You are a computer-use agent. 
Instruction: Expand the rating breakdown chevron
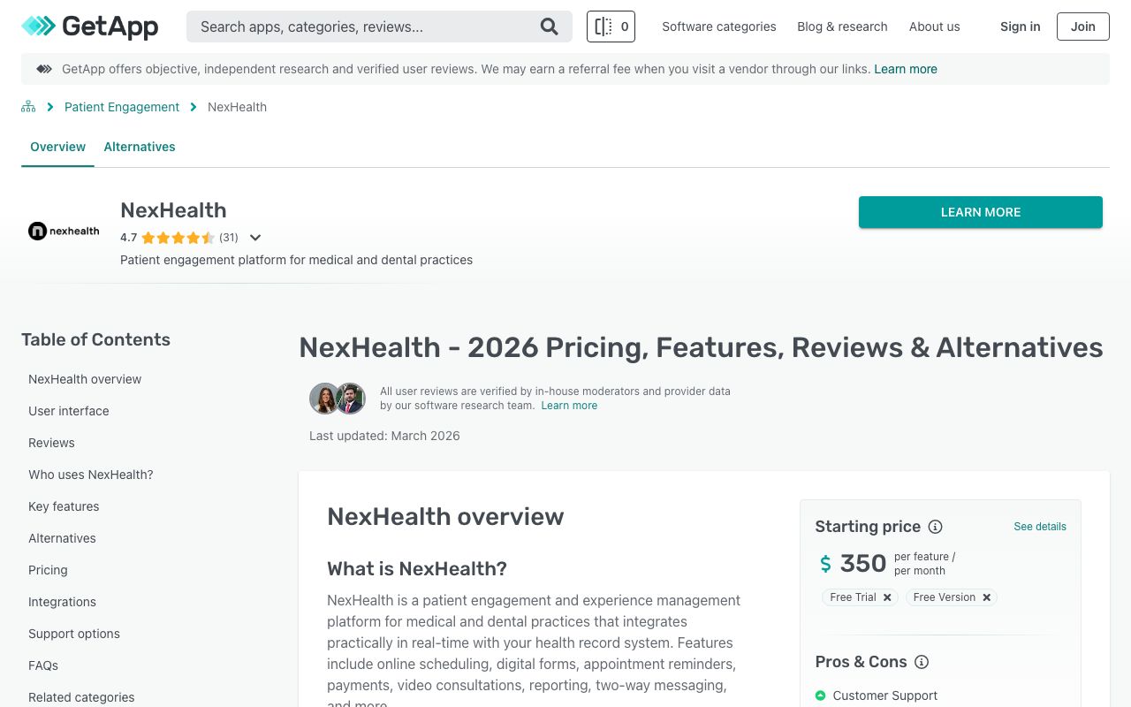tap(255, 238)
